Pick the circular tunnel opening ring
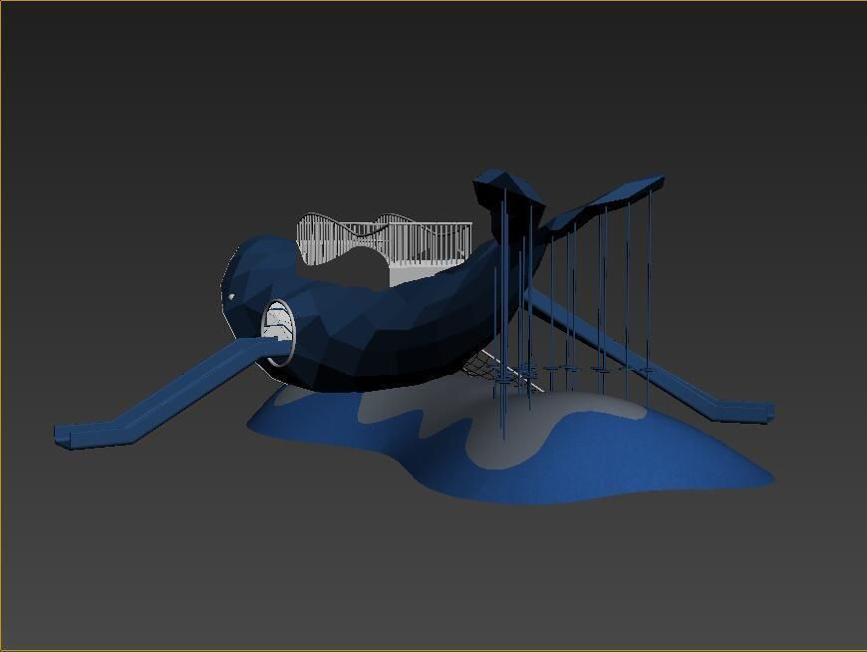867x652 pixels. click(x=278, y=332)
